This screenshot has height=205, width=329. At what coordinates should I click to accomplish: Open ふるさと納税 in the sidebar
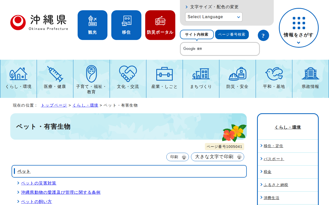[x=276, y=185]
